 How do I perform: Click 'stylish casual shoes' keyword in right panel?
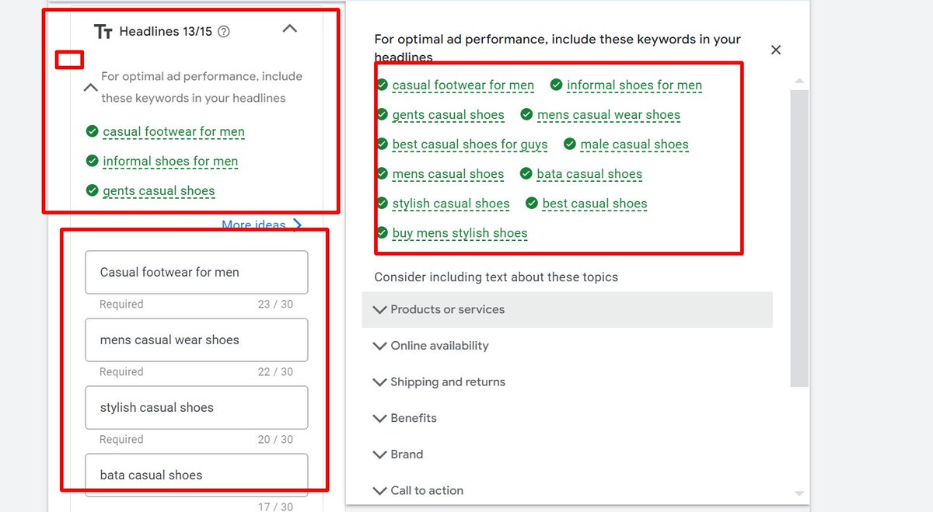[x=451, y=203]
